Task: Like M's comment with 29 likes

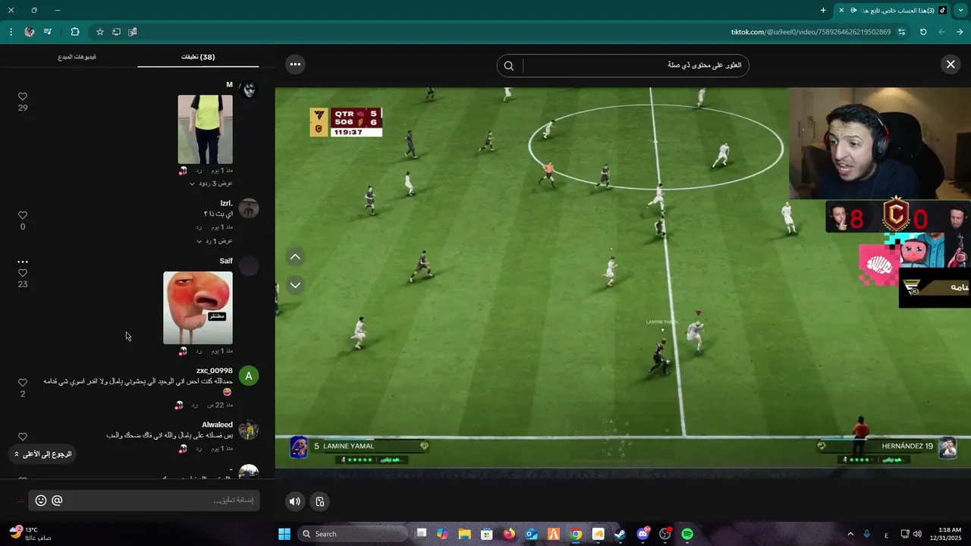Action: 23,96
